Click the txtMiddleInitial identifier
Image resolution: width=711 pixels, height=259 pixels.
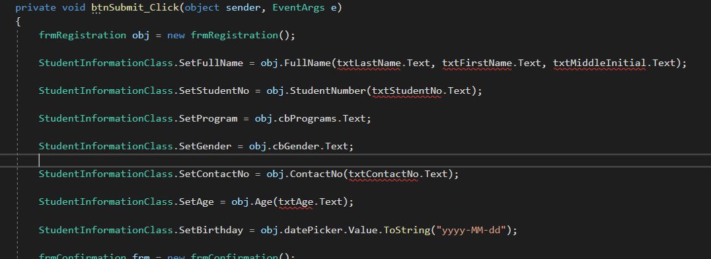pos(599,63)
